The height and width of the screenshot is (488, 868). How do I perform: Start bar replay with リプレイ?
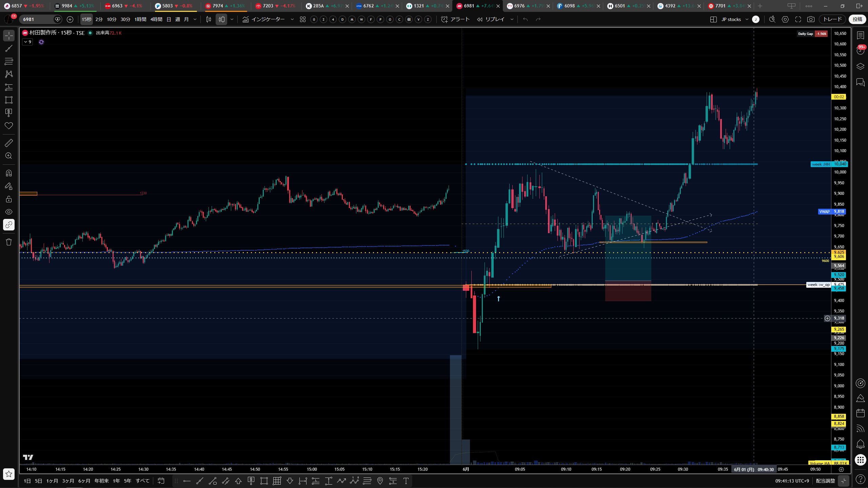tap(491, 19)
